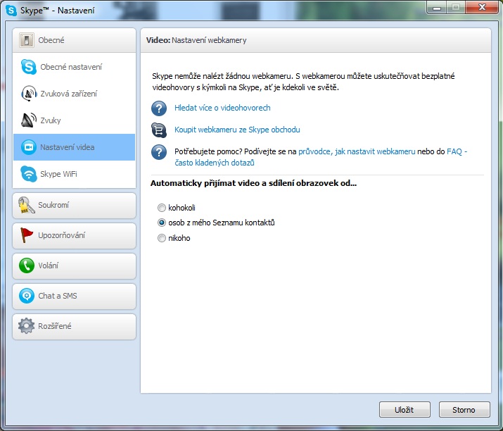The height and width of the screenshot is (431, 503).
Task: Expand the Chat a SMS section
Action: [x=74, y=296]
